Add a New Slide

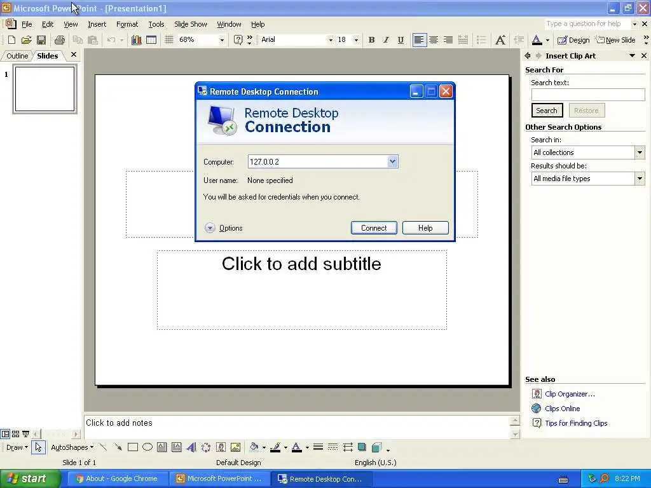coord(615,40)
